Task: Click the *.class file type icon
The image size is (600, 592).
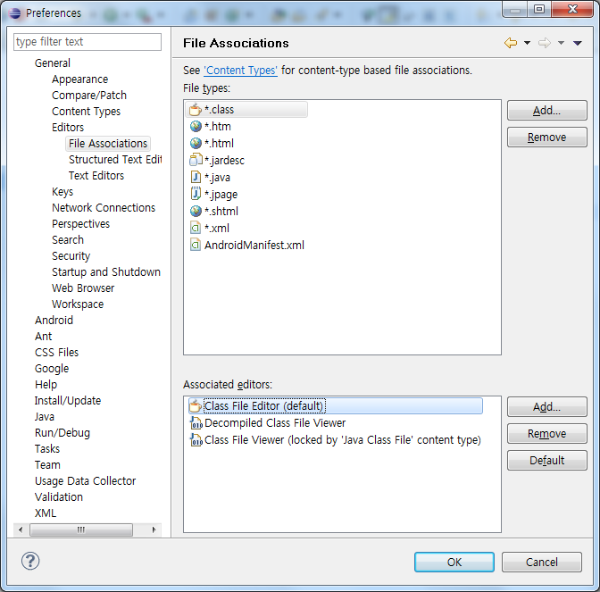Action: 196,110
